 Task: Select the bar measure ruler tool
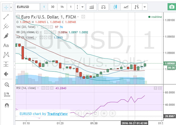(x=7, y=95)
